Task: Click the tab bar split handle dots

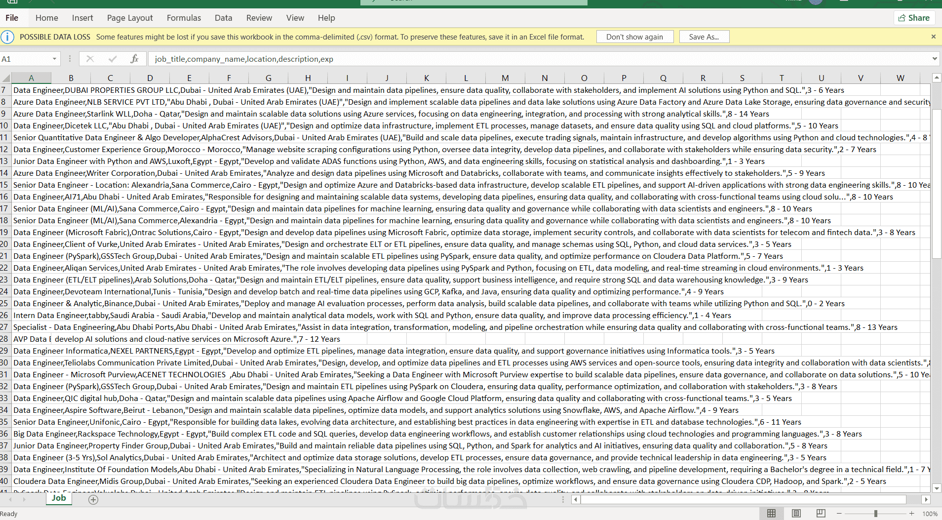Action: (563, 500)
